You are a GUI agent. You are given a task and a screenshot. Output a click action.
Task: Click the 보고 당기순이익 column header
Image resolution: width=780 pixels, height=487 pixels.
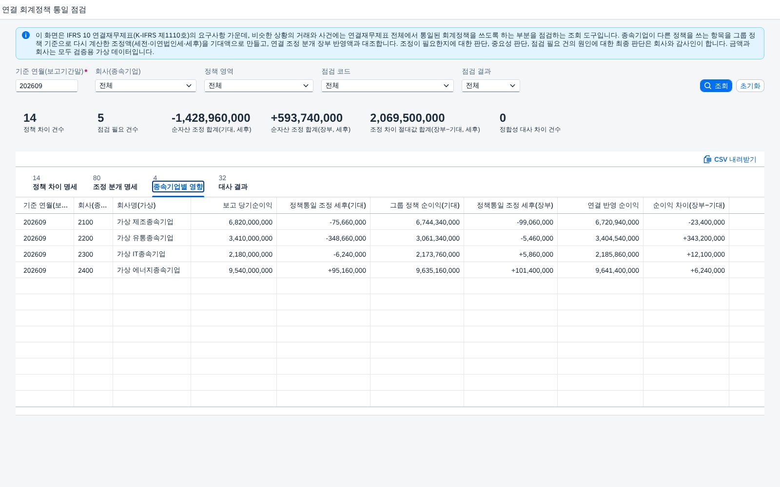234,206
